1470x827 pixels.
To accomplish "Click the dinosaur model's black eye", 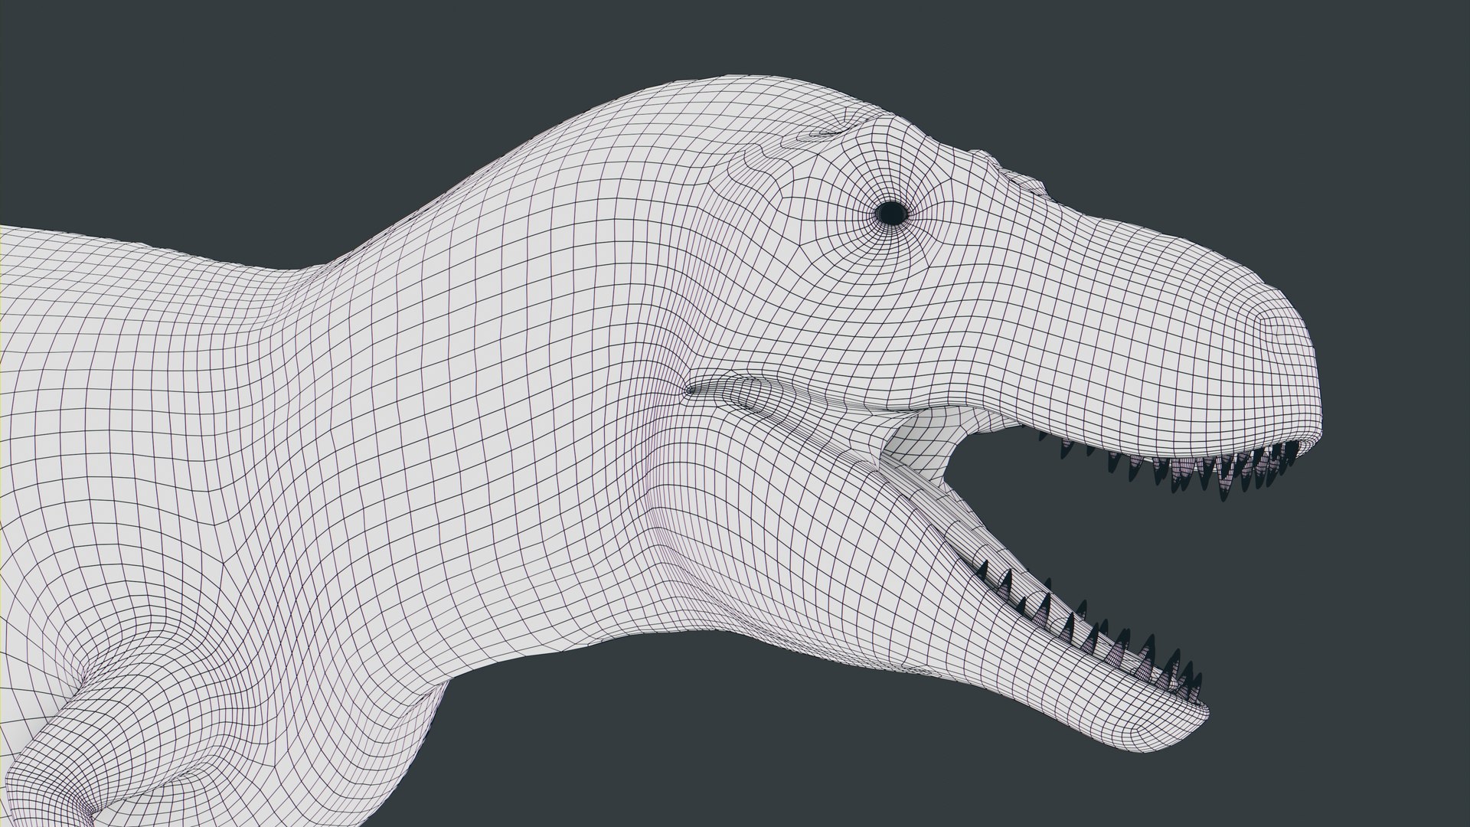I will coord(890,213).
